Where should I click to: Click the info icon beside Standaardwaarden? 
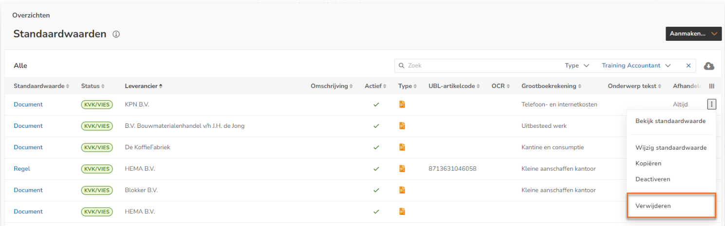tap(116, 35)
